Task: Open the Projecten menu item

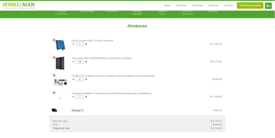Action: click(181, 5)
